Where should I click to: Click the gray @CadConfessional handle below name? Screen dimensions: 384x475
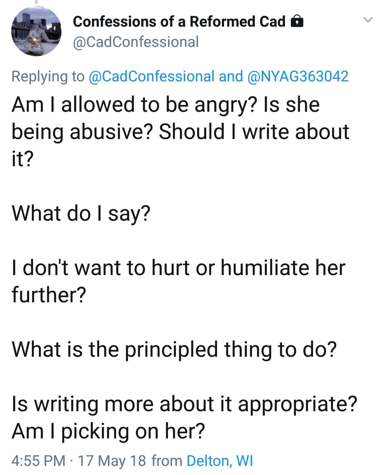pyautogui.click(x=136, y=42)
